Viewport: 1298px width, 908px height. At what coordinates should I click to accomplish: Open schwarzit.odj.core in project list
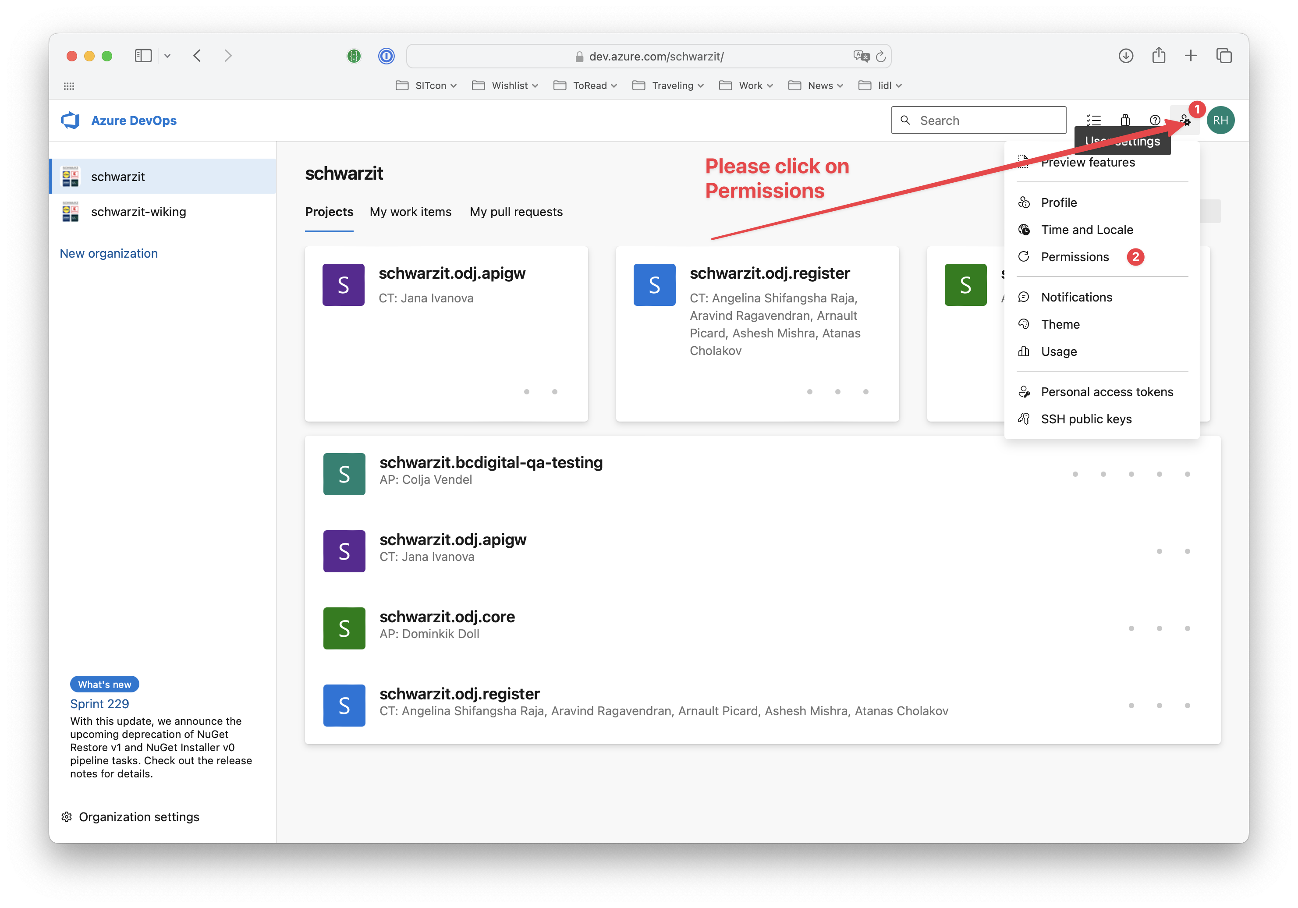click(447, 617)
